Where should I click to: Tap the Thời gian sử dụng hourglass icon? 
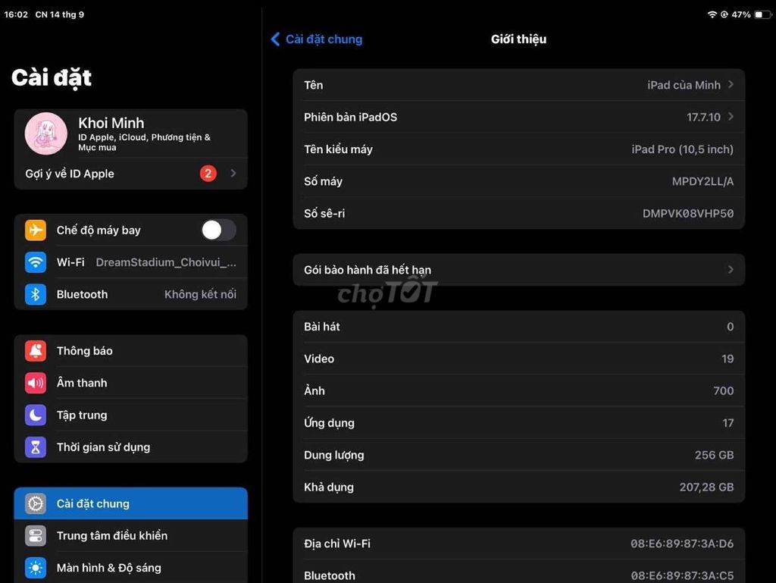pyautogui.click(x=36, y=447)
